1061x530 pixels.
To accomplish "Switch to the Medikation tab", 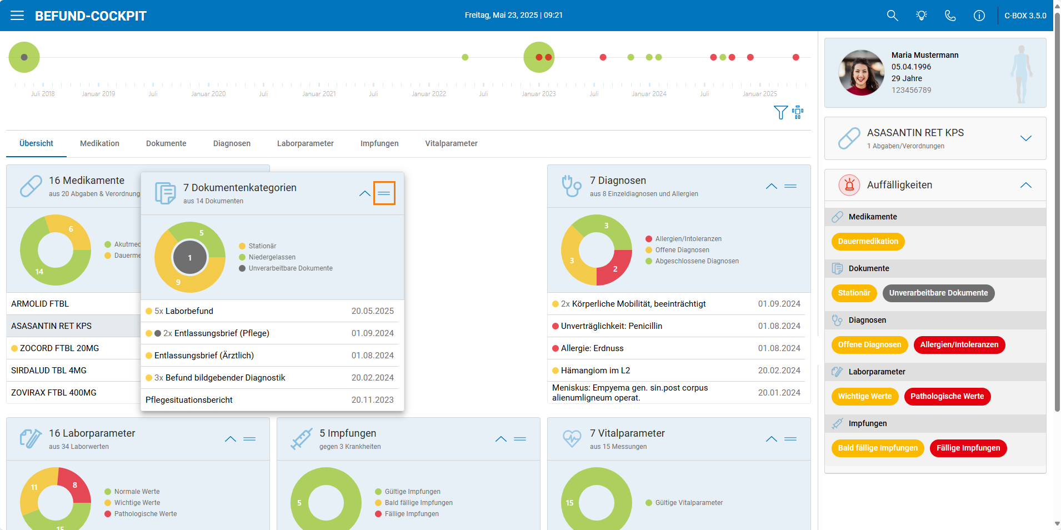I will point(99,143).
